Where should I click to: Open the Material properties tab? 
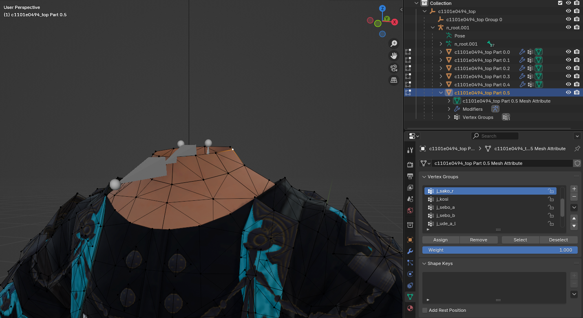point(410,308)
